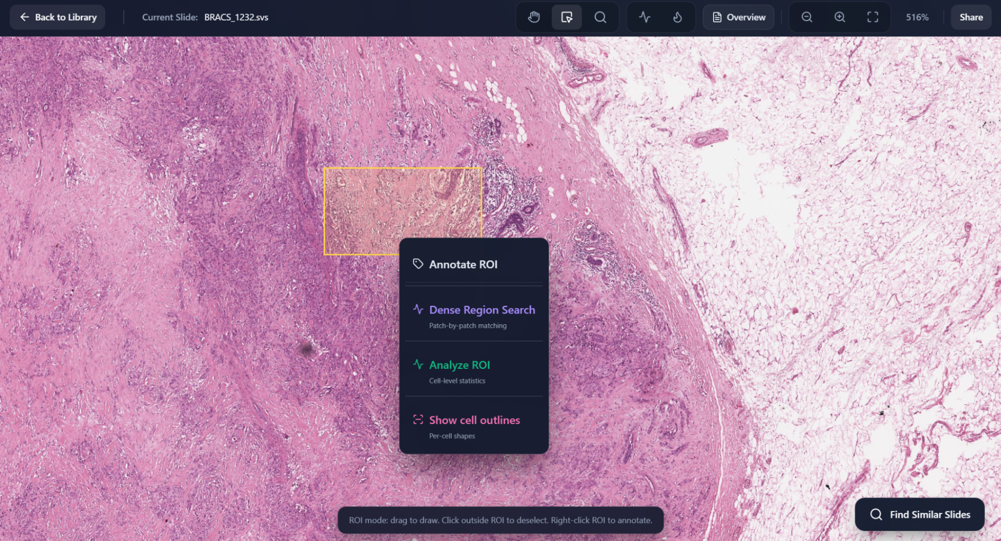Click the ROI mode hint bar
This screenshot has height=541, width=1001.
(x=501, y=520)
